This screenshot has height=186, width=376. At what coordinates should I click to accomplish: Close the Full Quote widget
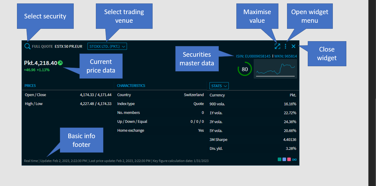pyautogui.click(x=293, y=46)
